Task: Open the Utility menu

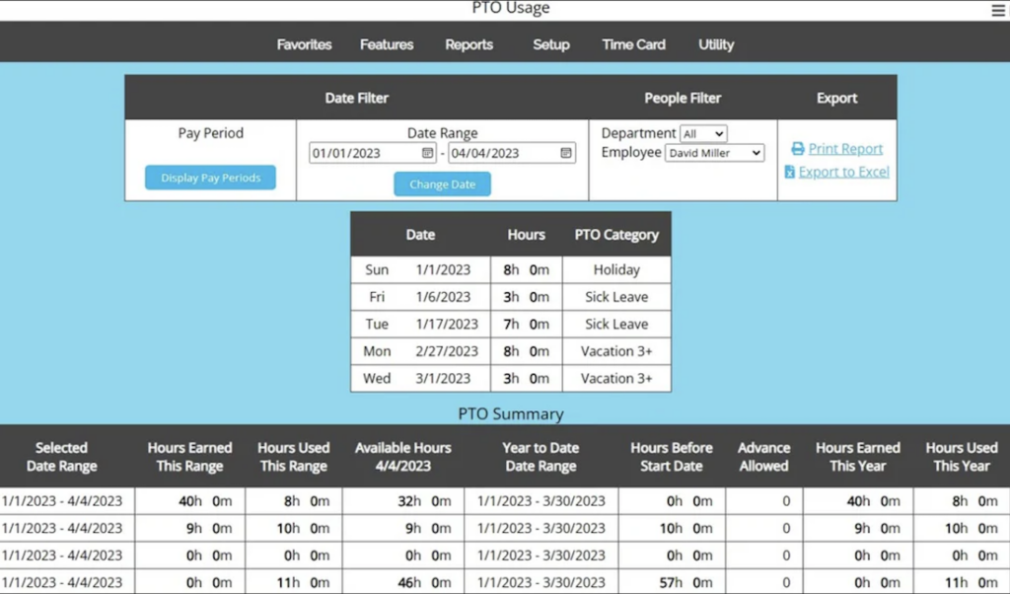Action: [715, 44]
